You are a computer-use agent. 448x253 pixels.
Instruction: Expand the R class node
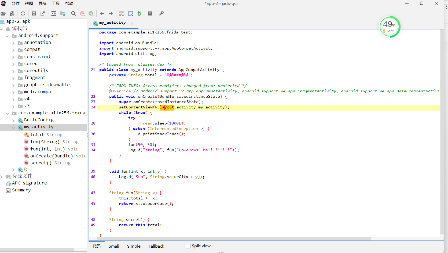tap(13, 170)
